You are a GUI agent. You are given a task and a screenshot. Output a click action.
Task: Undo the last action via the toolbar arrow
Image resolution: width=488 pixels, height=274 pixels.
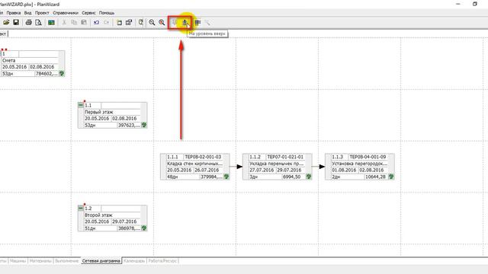point(97,22)
